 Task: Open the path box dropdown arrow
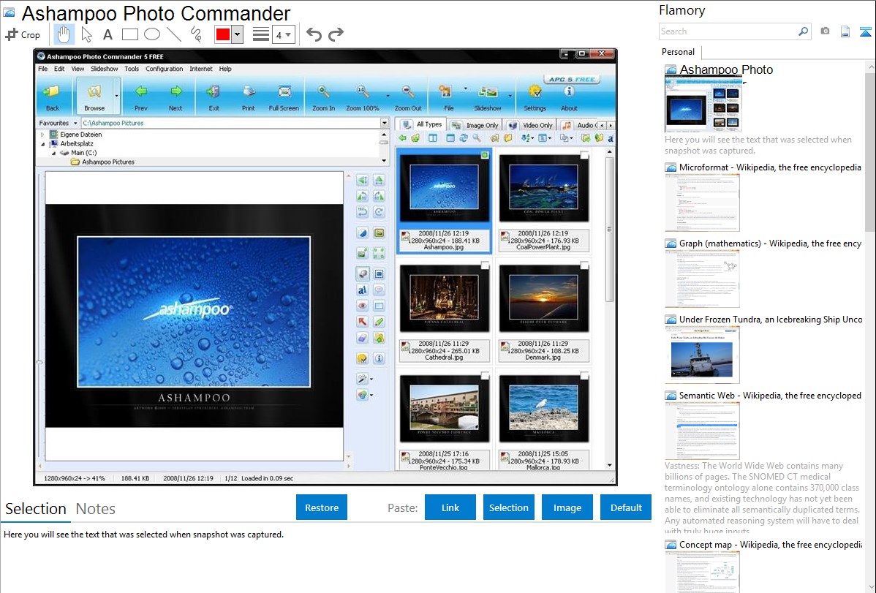pyautogui.click(x=385, y=123)
